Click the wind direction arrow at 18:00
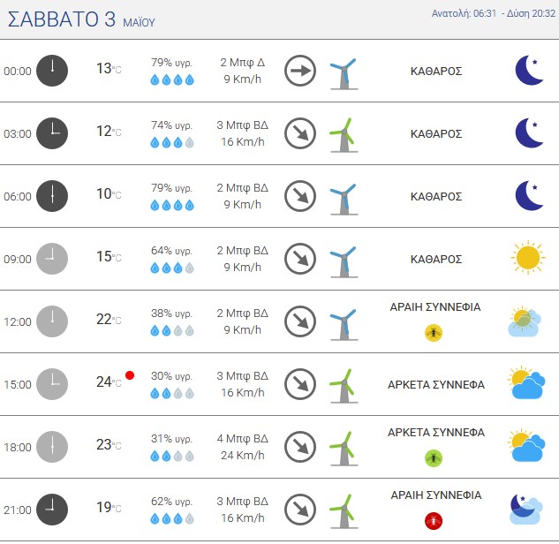Viewport: 559px width, 544px height. point(300,447)
